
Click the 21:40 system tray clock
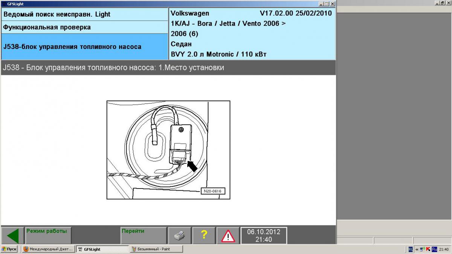tap(444, 249)
